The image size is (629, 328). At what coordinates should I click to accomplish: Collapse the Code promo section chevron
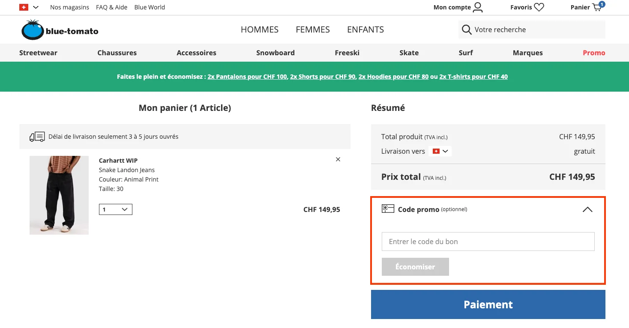(x=587, y=209)
